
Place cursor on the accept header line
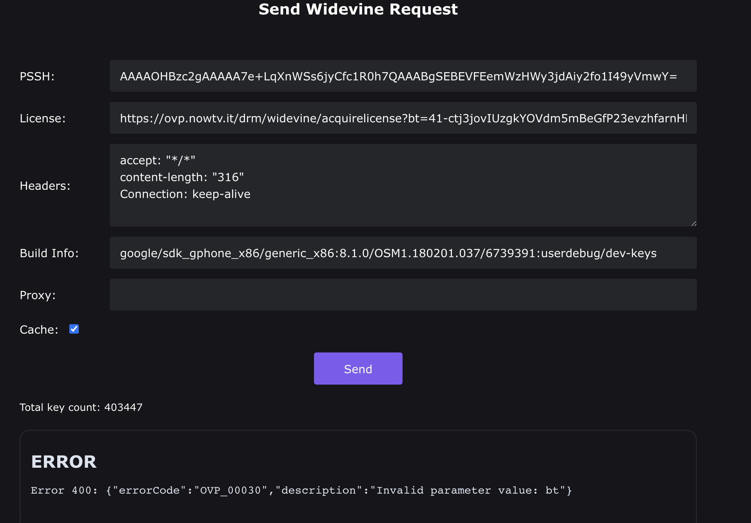(158, 160)
